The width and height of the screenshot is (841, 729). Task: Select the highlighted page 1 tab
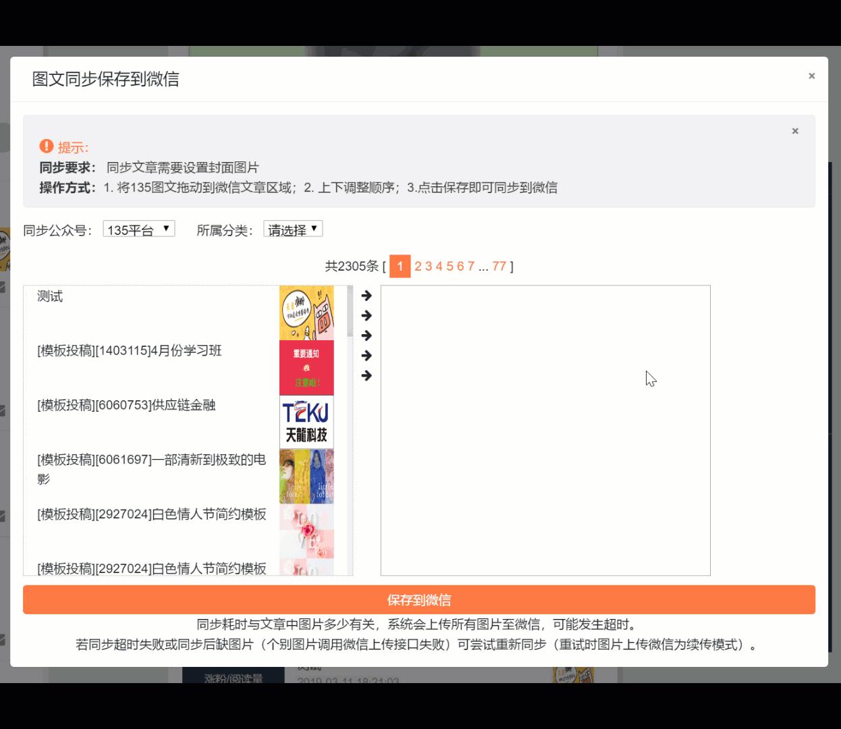click(x=400, y=267)
